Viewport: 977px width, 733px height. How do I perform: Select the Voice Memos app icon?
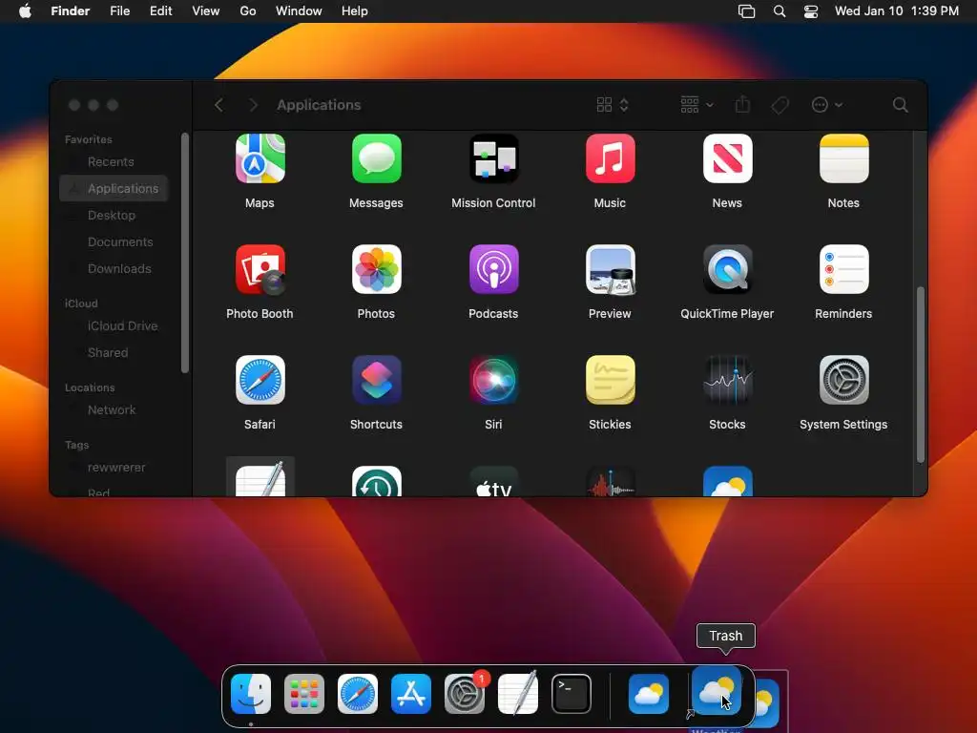point(610,481)
